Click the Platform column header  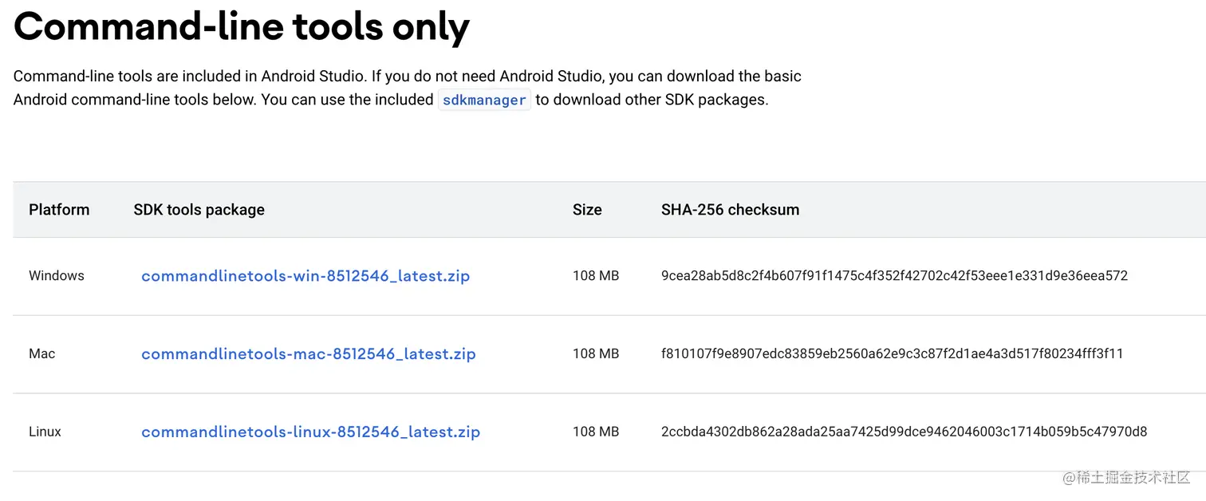[x=59, y=210]
